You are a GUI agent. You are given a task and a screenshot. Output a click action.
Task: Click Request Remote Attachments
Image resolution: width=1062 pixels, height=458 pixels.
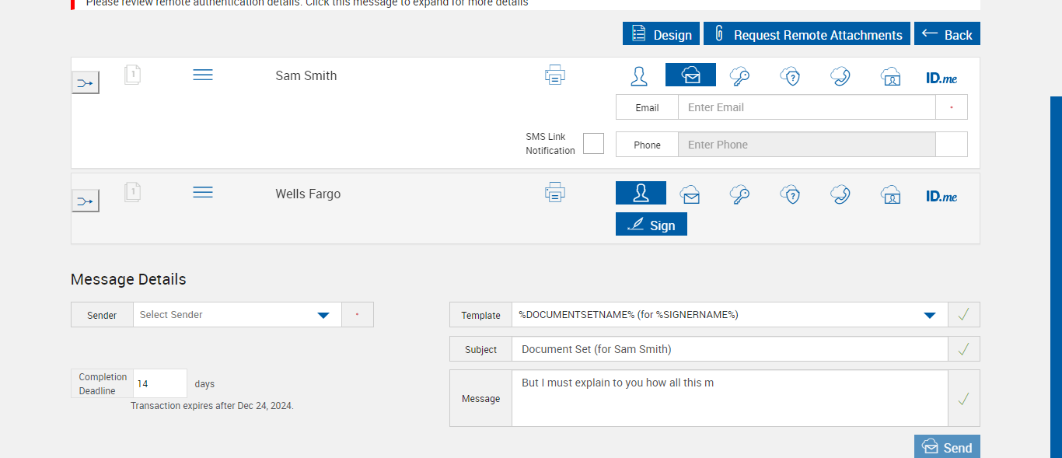click(x=807, y=34)
